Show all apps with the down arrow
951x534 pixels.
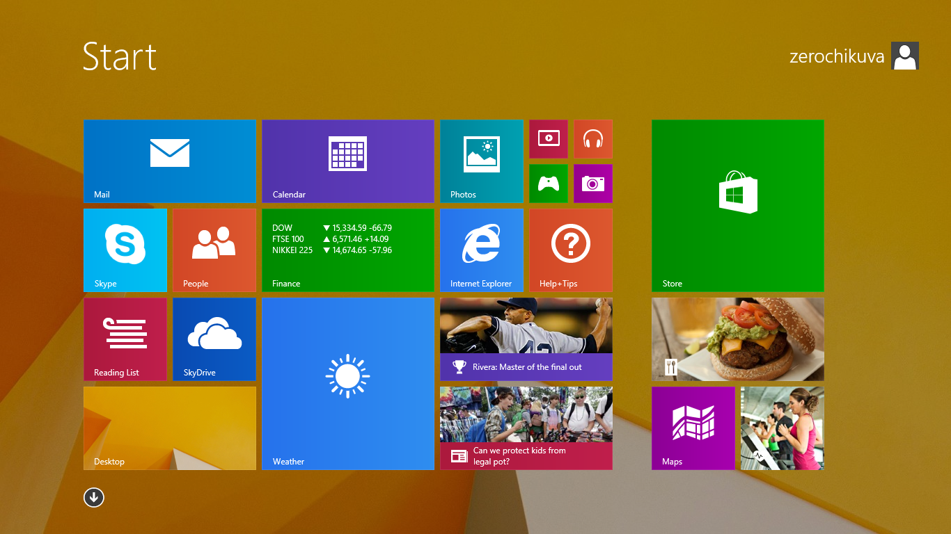[94, 497]
